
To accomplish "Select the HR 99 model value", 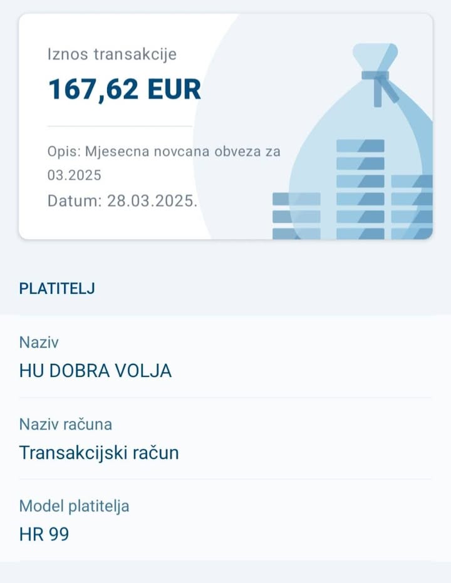I will click(x=44, y=534).
